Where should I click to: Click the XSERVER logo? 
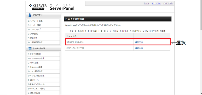[x=38, y=7]
